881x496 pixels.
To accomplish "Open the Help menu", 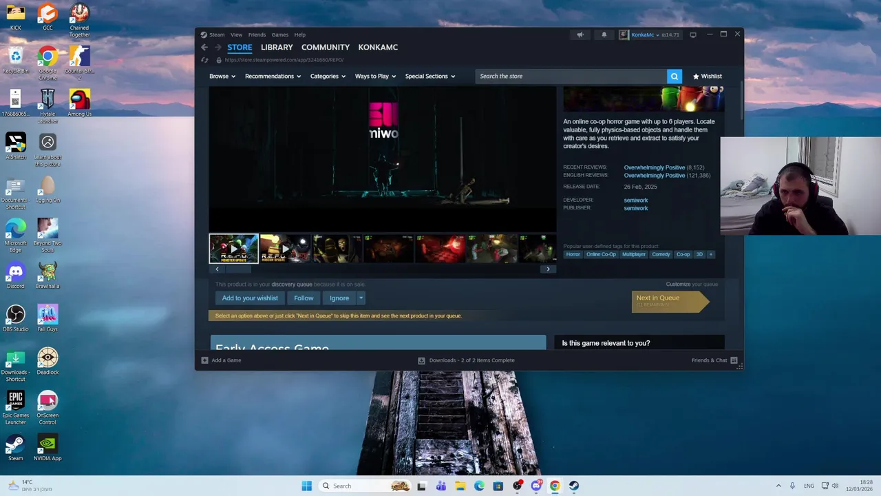I will (x=300, y=34).
